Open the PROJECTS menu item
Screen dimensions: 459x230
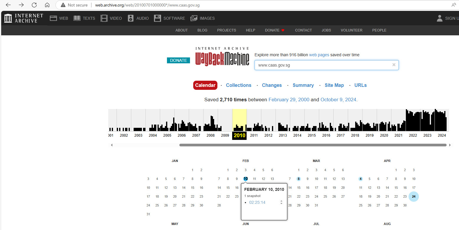point(227,30)
